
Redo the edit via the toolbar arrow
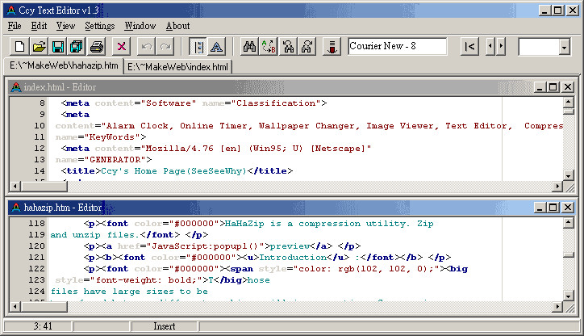(x=165, y=47)
